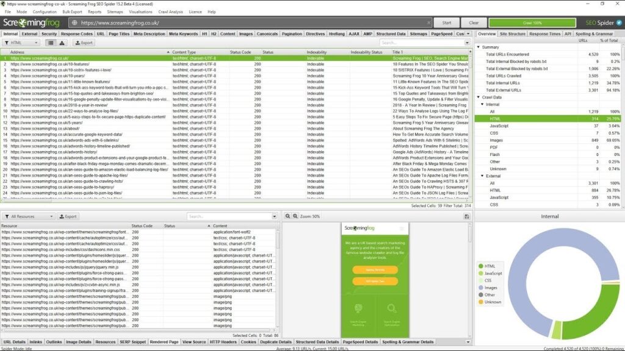Open the Configuration menu
This screenshot has width=625, height=351.
(45, 12)
